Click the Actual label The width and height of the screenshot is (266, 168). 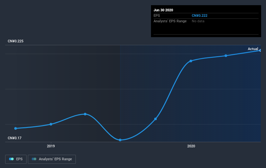(253, 49)
